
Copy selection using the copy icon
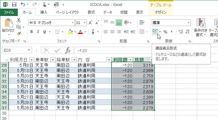tap(18, 27)
